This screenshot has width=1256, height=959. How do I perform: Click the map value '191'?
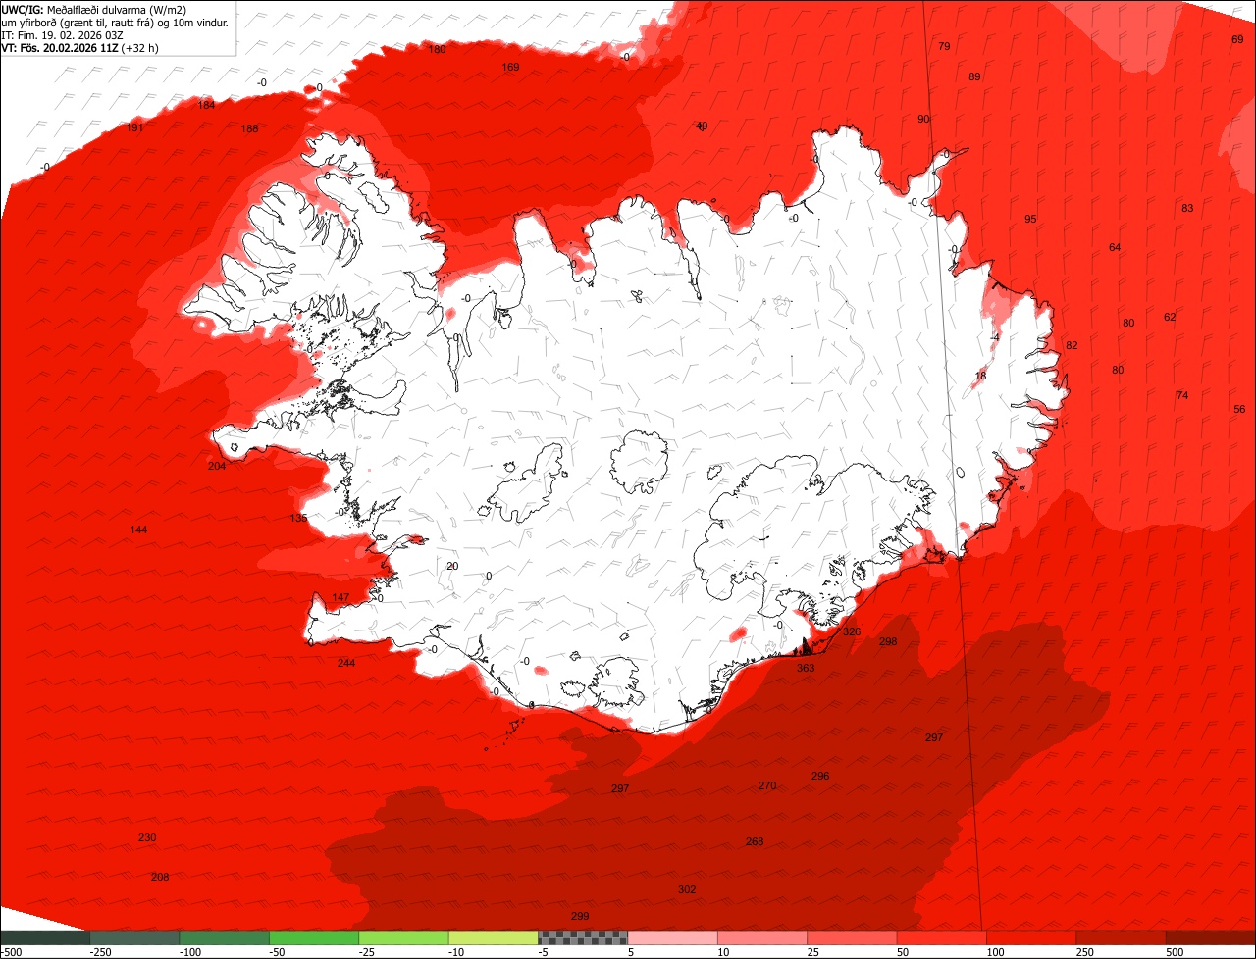(135, 128)
